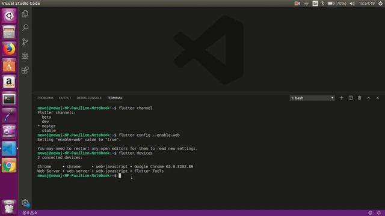Open the Debug view in activity bar
Viewport: 385px width, 216px height.
tap(25, 56)
